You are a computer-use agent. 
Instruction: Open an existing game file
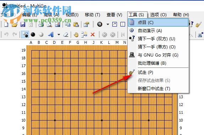(15, 24)
